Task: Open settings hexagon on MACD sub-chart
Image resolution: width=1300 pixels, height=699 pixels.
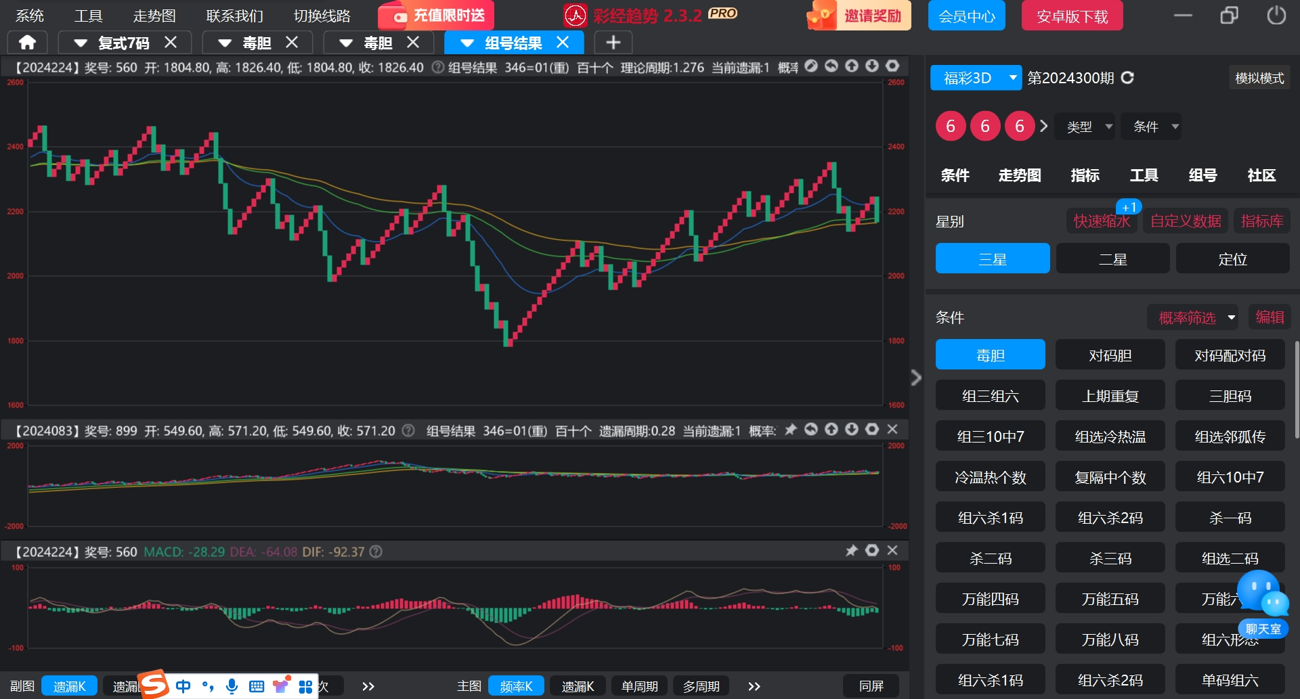Action: (872, 551)
